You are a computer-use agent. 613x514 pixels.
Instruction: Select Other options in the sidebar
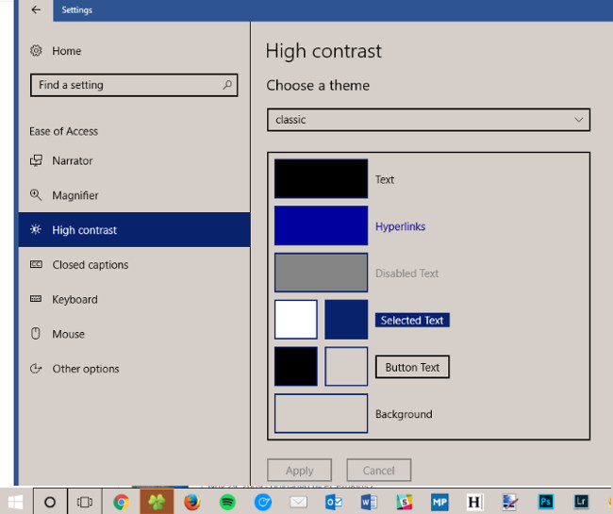point(85,369)
